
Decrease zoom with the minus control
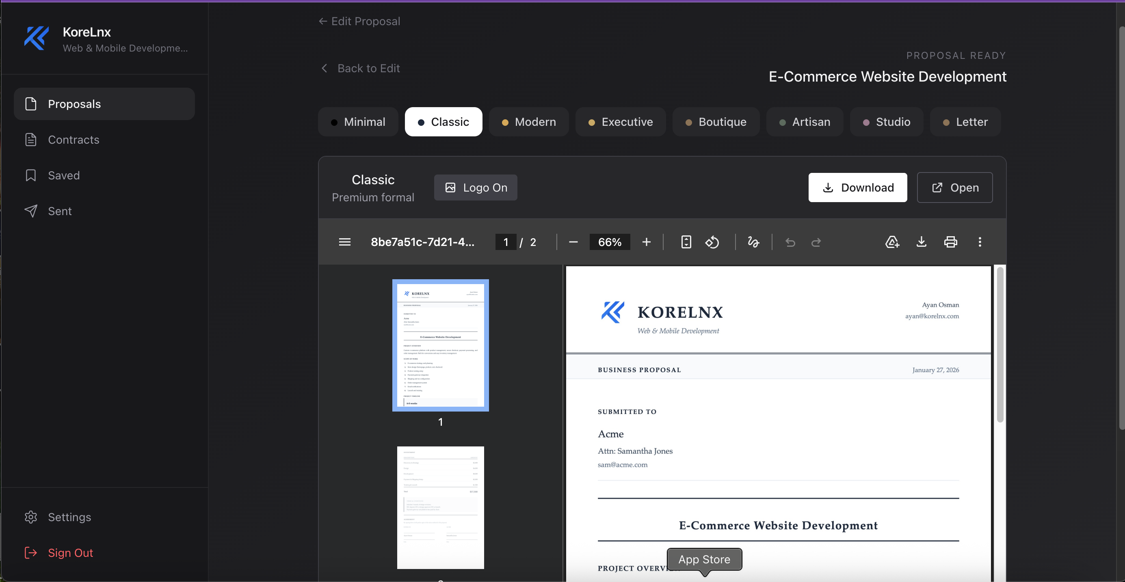click(573, 242)
